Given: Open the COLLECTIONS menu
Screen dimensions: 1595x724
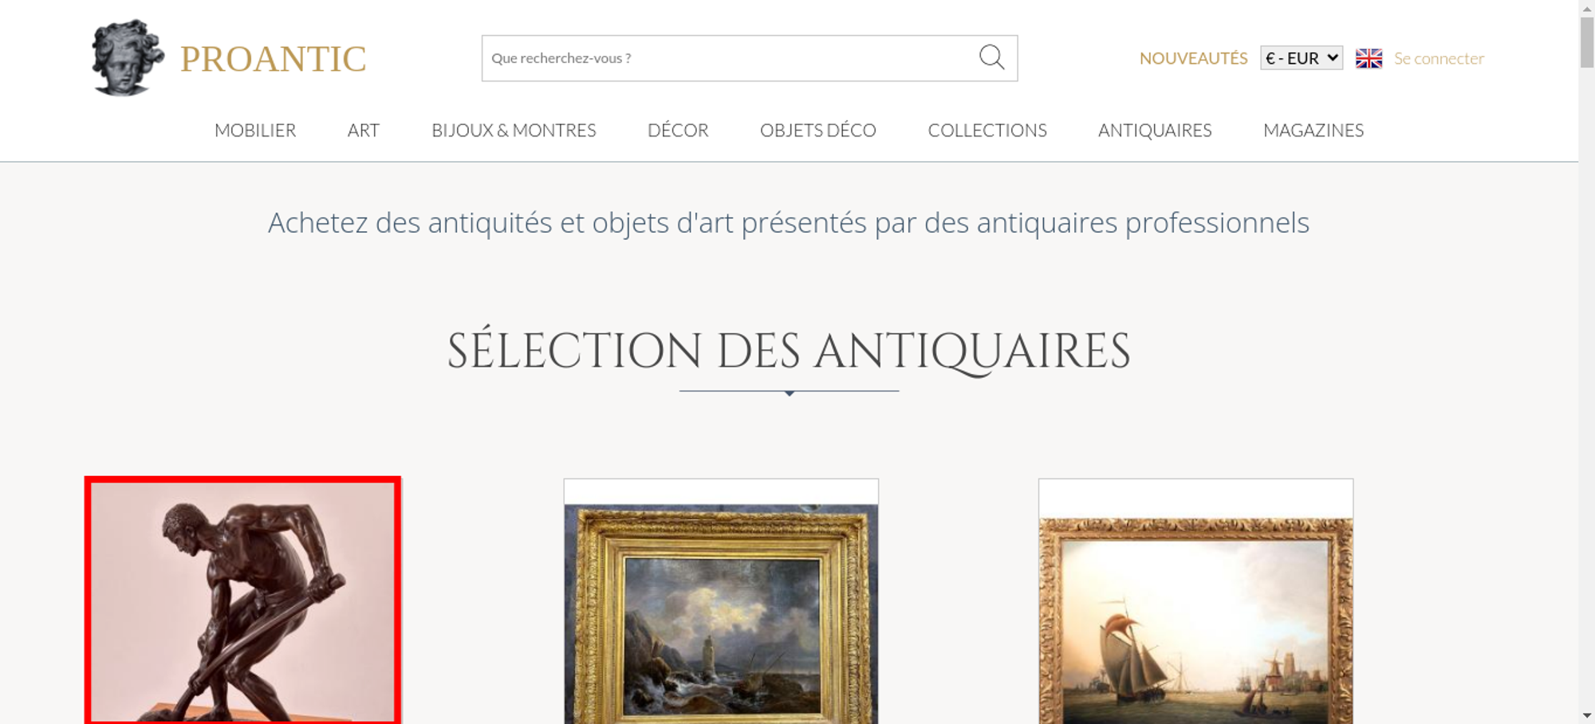Looking at the screenshot, I should 987,130.
